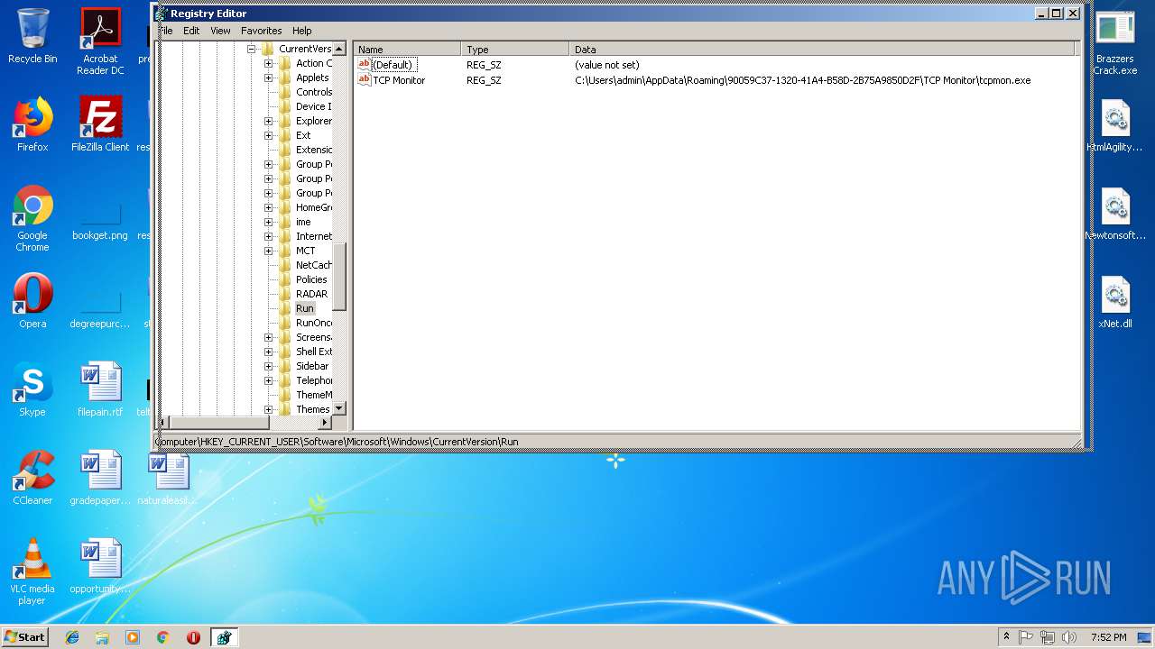
Task: Click the network tray icon
Action: (x=1048, y=637)
